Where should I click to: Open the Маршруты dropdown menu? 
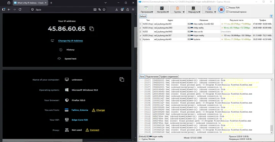(193, 10)
